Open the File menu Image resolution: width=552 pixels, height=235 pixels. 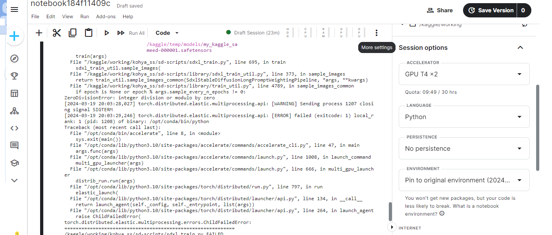point(35,17)
